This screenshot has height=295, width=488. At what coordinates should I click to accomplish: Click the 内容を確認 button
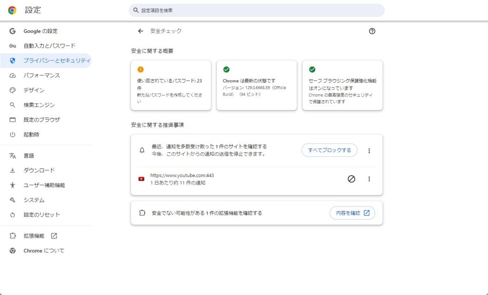(352, 213)
